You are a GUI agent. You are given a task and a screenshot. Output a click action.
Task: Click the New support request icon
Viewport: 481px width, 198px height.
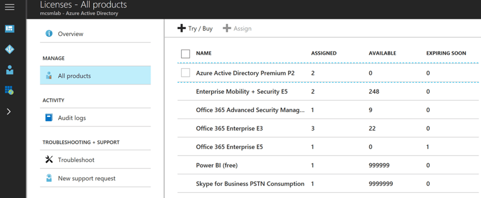tap(49, 178)
